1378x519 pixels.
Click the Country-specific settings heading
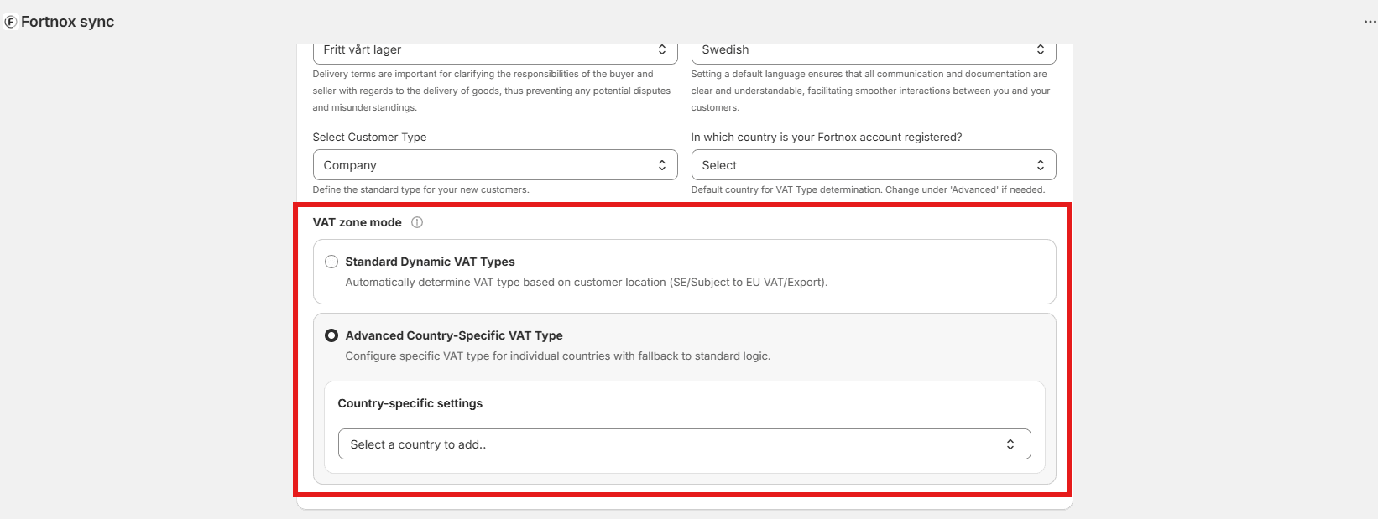point(410,403)
